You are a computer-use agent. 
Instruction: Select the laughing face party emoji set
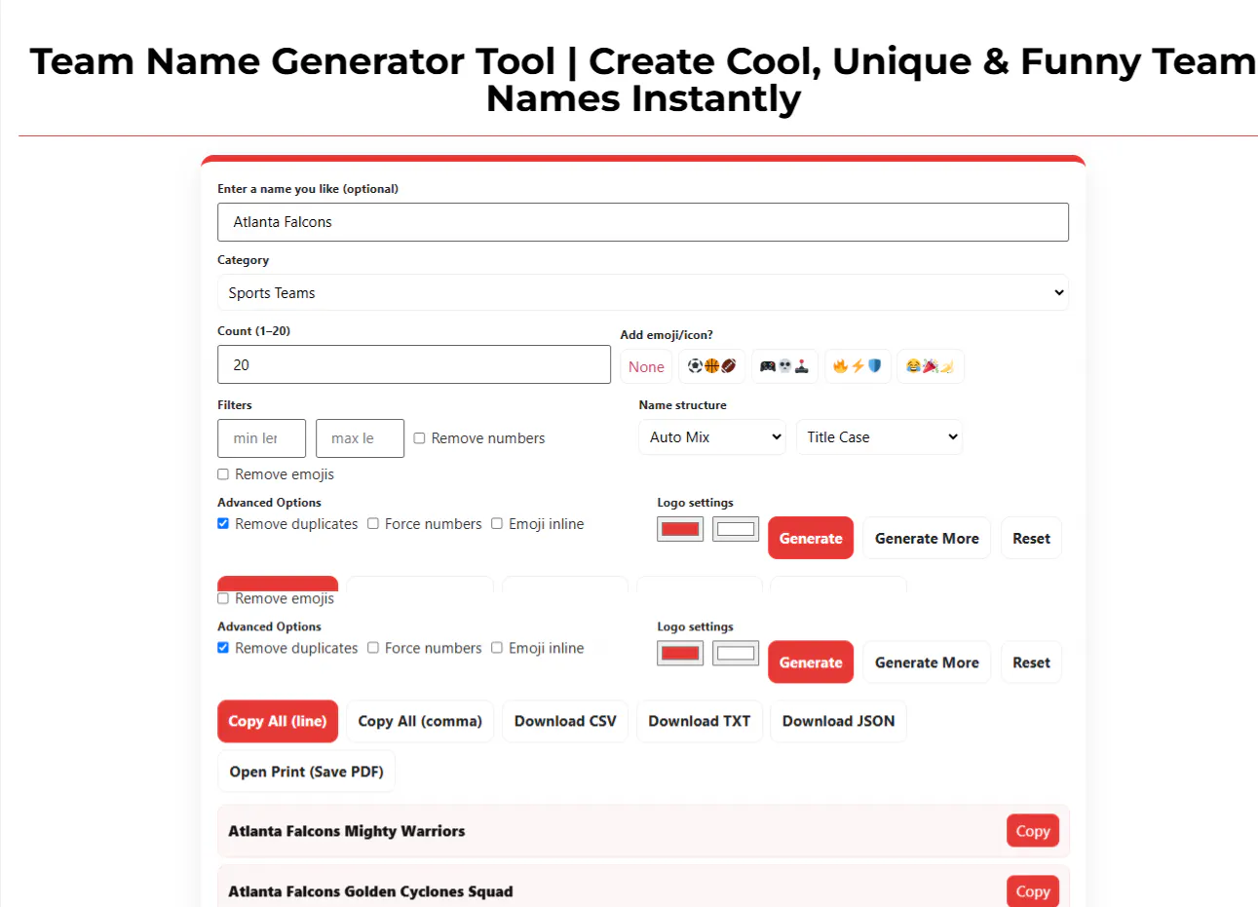tap(931, 366)
